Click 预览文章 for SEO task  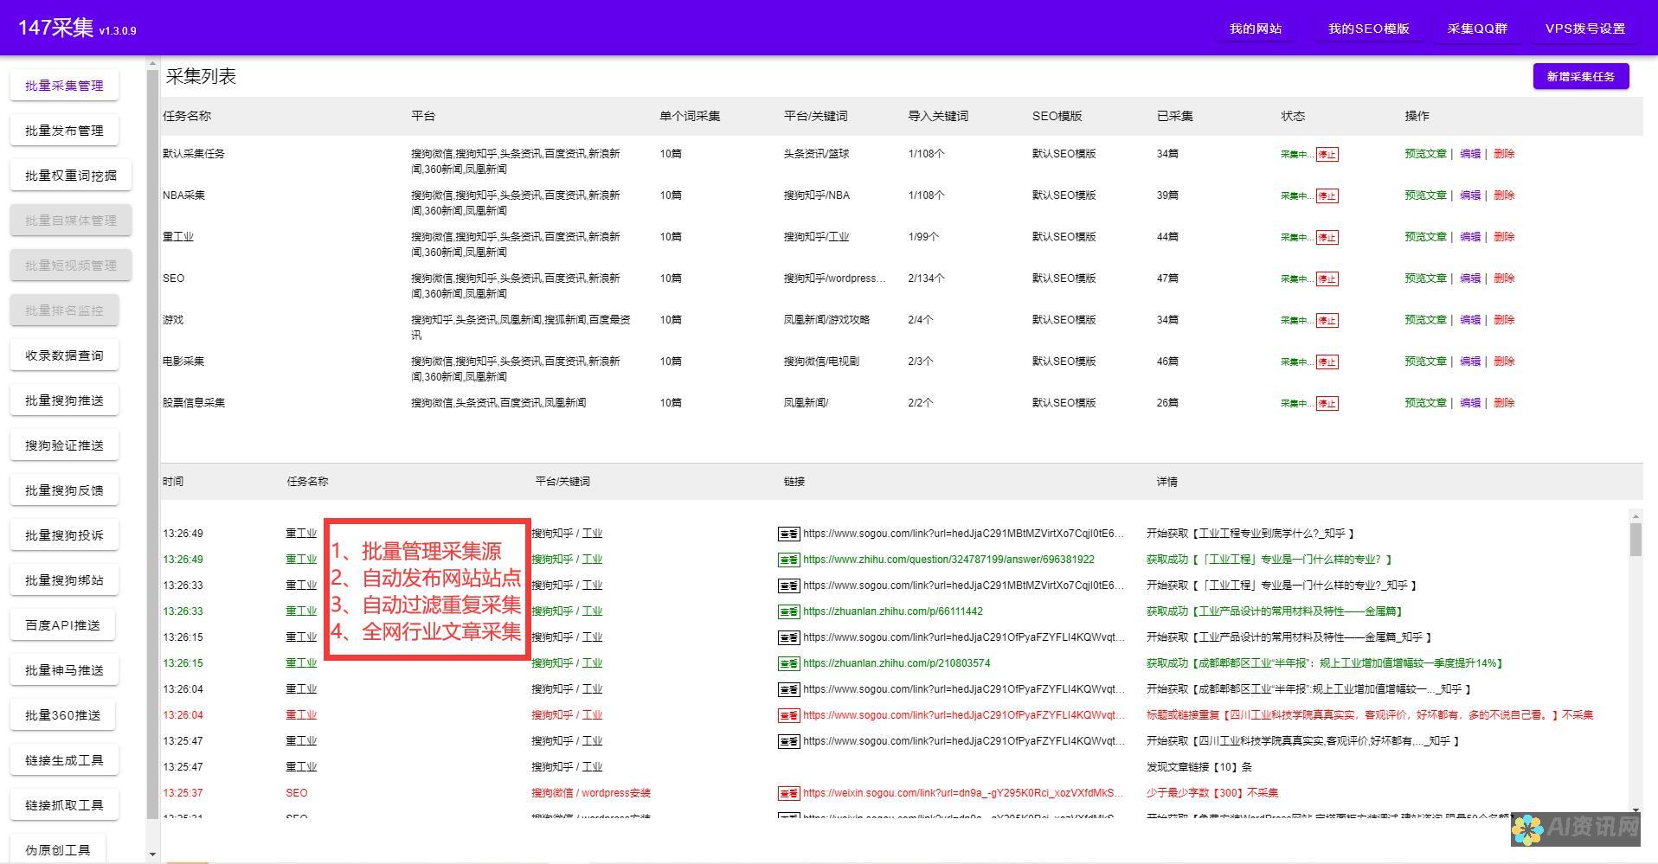point(1425,278)
